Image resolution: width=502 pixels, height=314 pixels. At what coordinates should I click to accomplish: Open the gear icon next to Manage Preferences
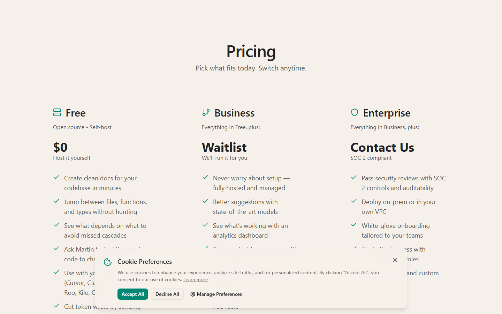pos(192,294)
